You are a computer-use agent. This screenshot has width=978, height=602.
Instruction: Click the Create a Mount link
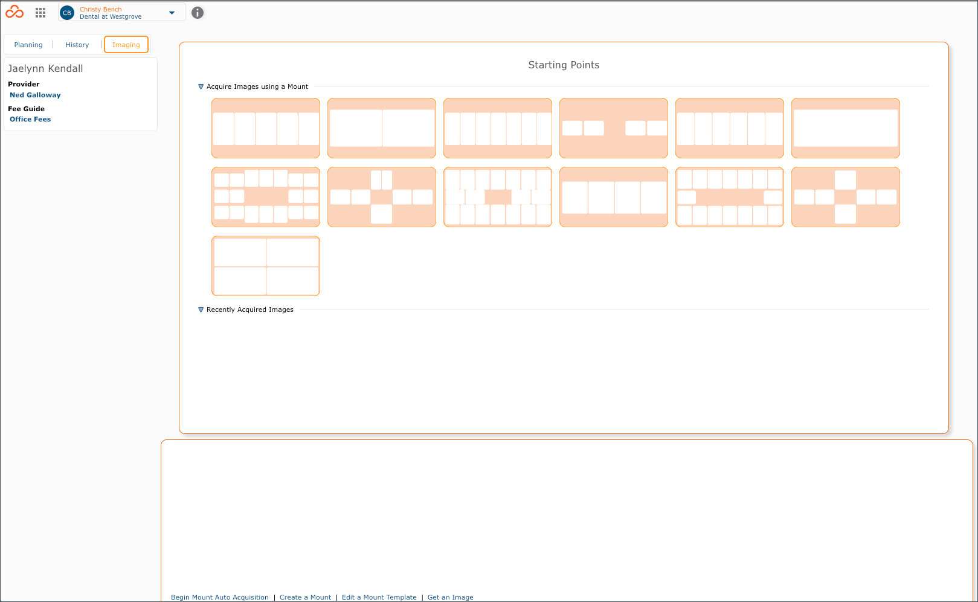pos(305,597)
